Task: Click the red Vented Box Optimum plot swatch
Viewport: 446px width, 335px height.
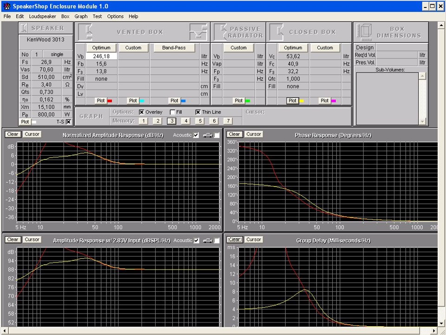Action: 110,101
